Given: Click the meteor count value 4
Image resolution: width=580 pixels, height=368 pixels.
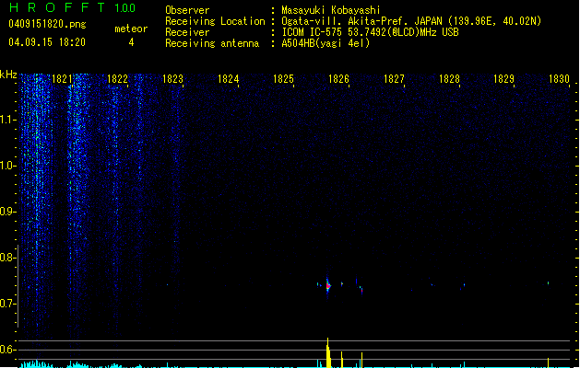Looking at the screenshot, I should (131, 42).
